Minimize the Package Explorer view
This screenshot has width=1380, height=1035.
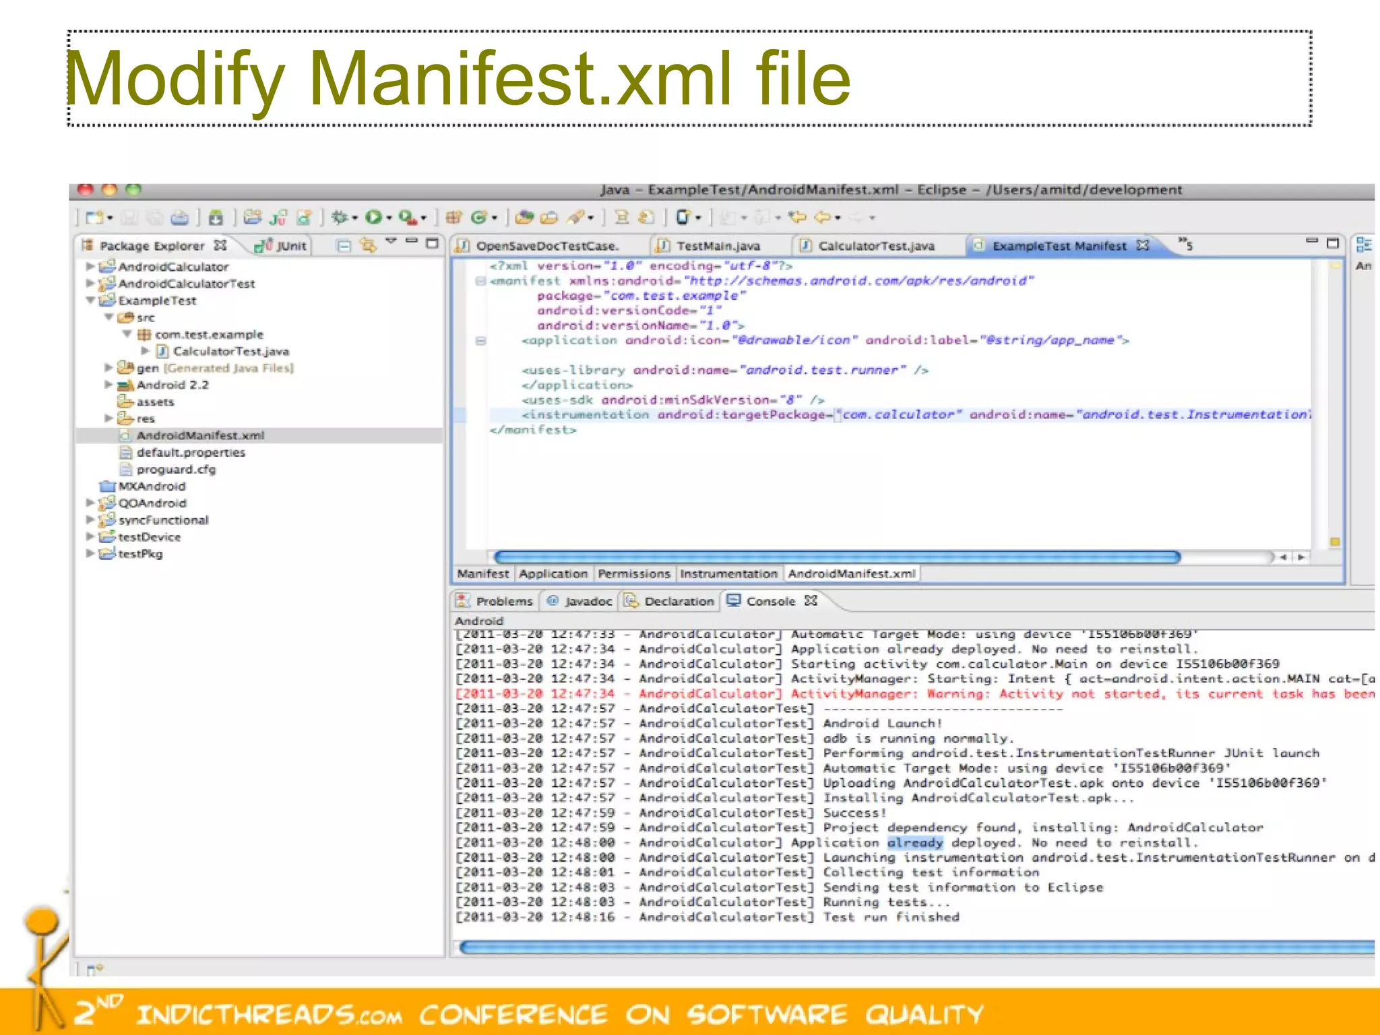(x=412, y=241)
